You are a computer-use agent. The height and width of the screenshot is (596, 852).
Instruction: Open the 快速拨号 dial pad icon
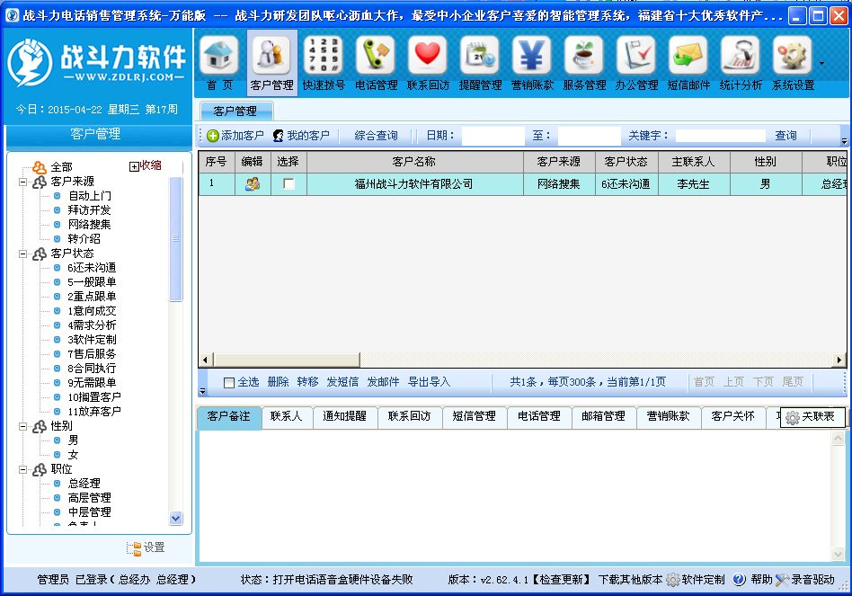click(x=324, y=55)
